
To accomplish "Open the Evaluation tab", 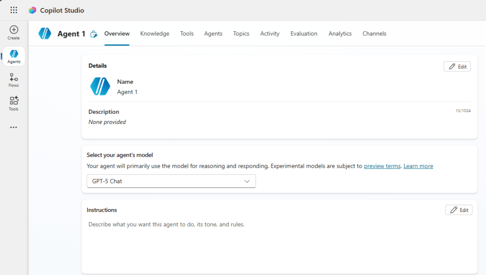I will pyautogui.click(x=304, y=34).
